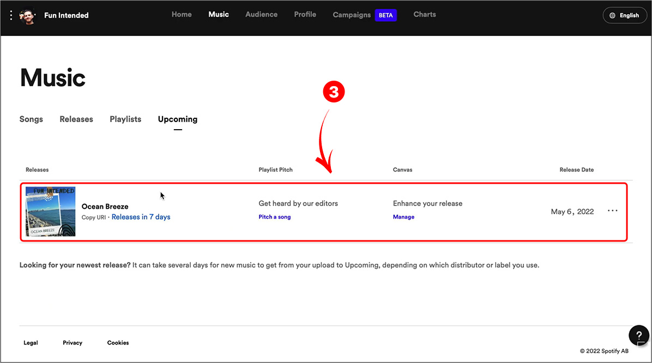Open Campaigns in the top navigation
This screenshot has width=652, height=363.
[x=352, y=15]
